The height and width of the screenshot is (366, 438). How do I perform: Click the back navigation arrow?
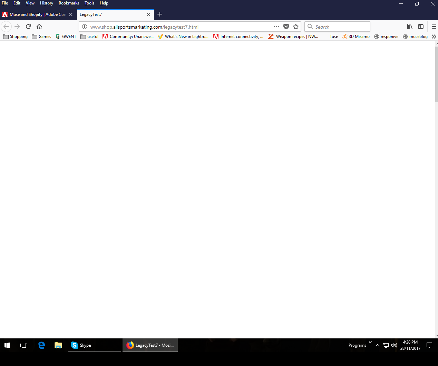coord(6,27)
